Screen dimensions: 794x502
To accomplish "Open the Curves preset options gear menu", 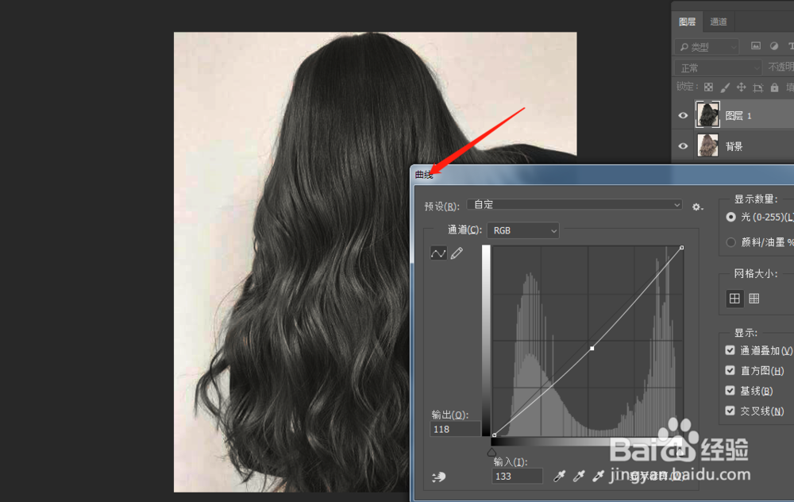I will 697,207.
